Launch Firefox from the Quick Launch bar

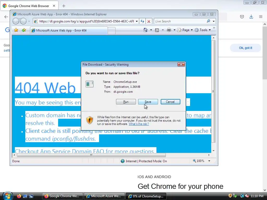pyautogui.click(x=19, y=196)
